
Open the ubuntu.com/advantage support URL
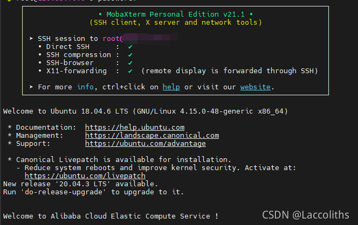click(146, 143)
